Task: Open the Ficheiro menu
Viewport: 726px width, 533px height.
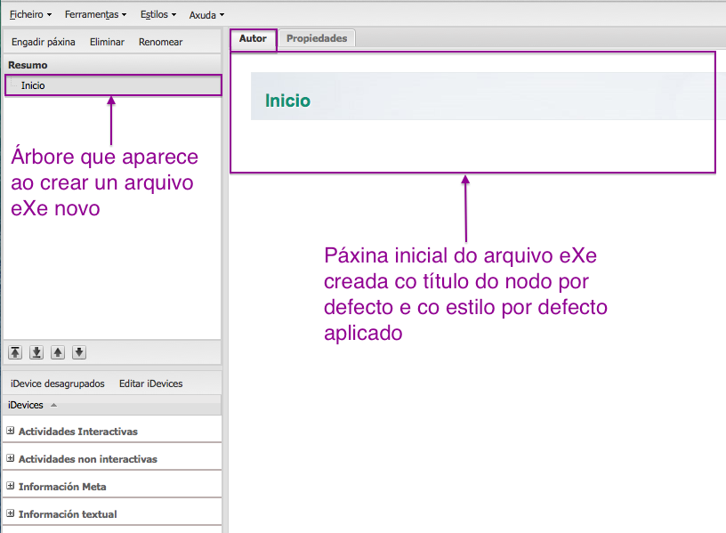Action: (x=30, y=15)
